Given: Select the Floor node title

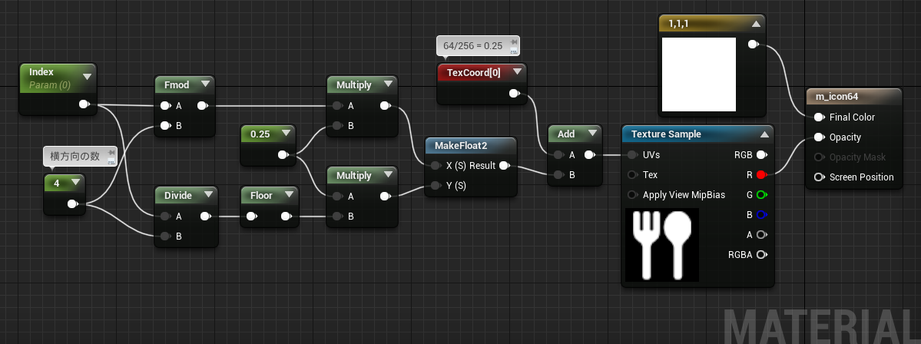Looking at the screenshot, I should pyautogui.click(x=261, y=195).
